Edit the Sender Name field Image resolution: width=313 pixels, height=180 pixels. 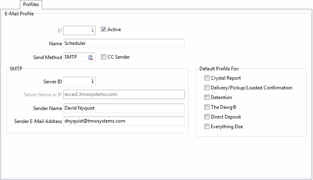coord(124,108)
